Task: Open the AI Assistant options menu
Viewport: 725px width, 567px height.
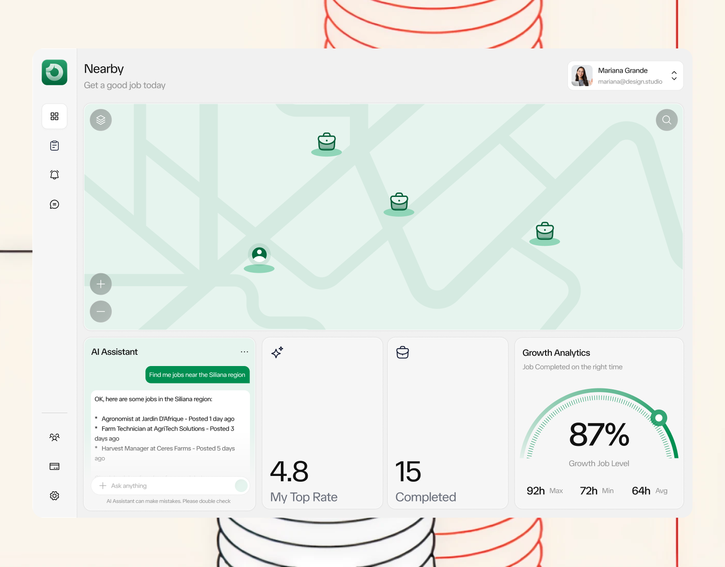Action: [x=245, y=352]
